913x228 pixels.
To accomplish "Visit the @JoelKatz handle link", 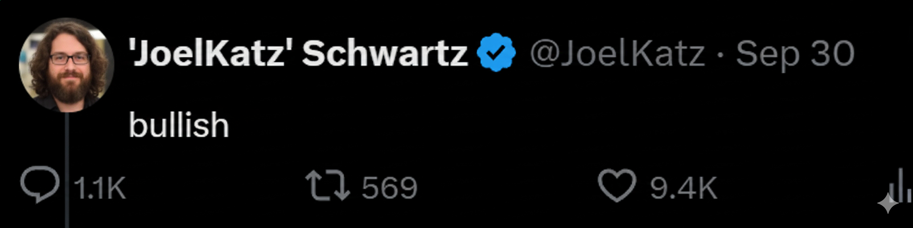I will pos(617,54).
